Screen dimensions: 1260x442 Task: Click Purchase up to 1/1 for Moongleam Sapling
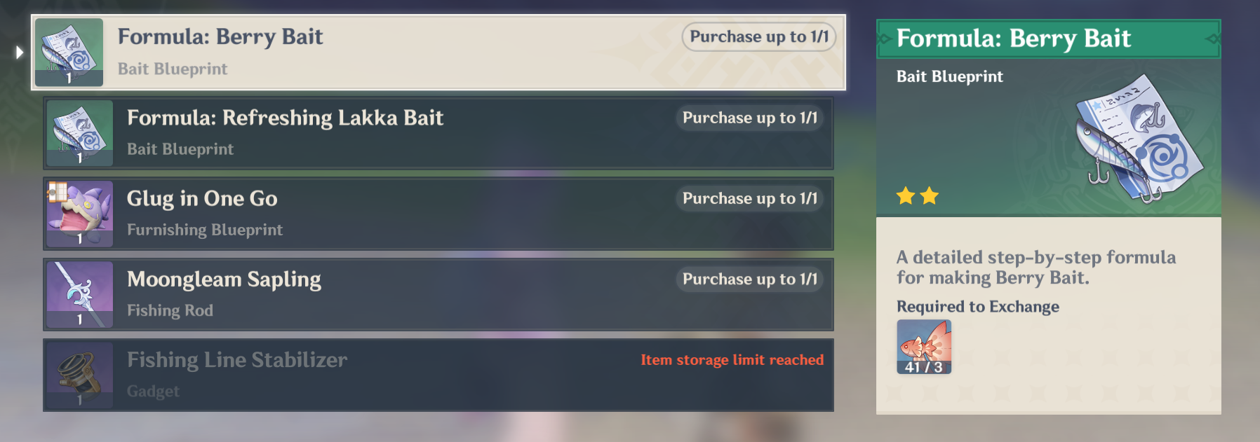(750, 279)
